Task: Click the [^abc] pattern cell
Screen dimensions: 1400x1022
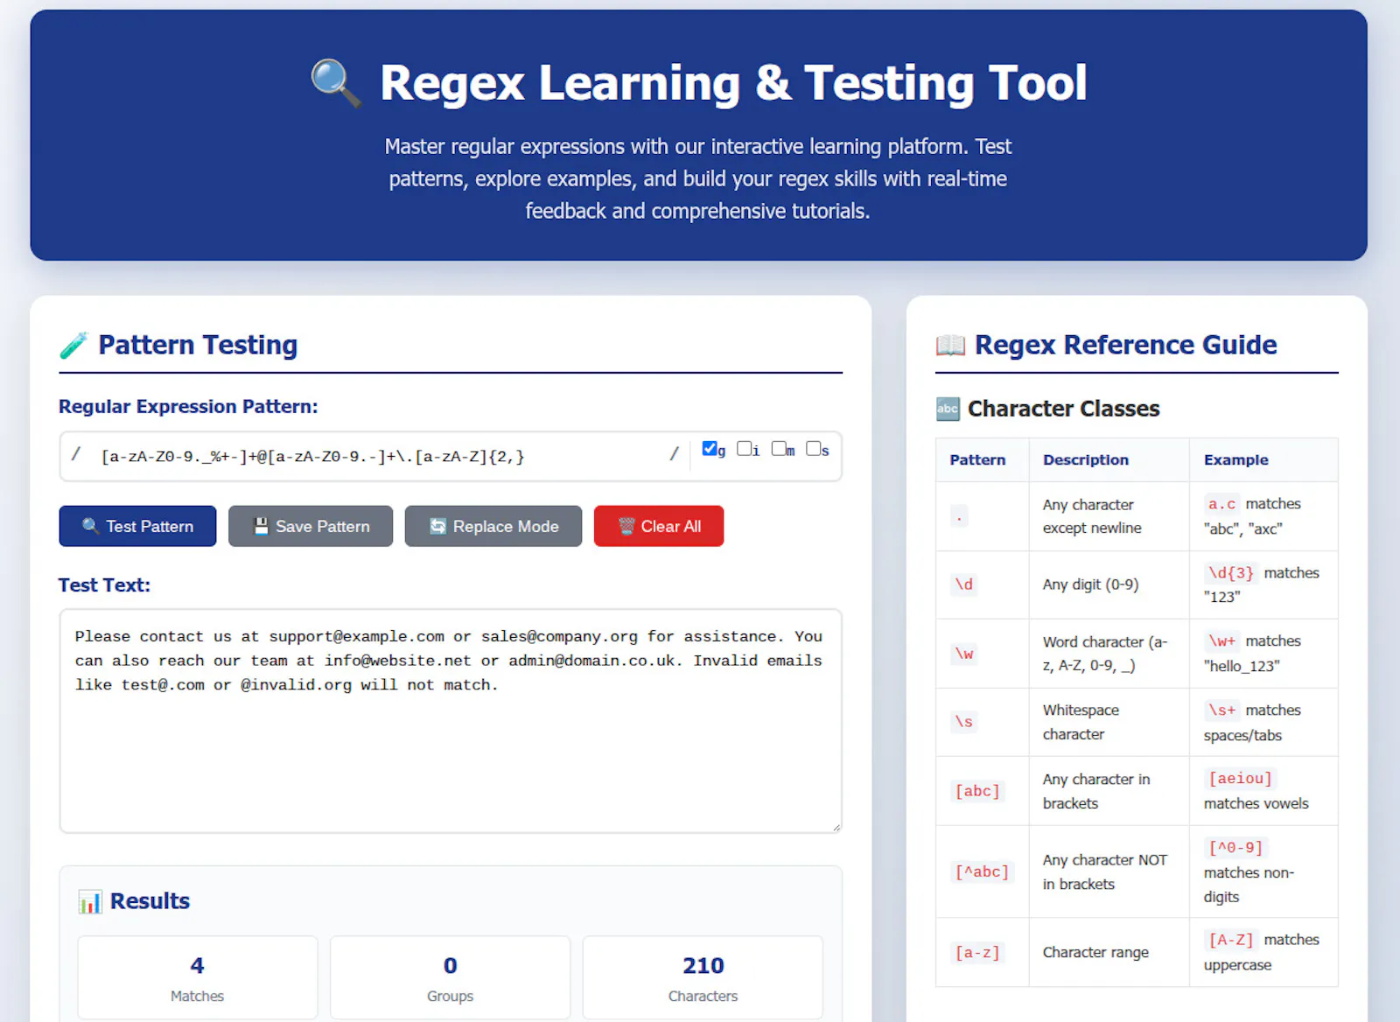Action: (x=982, y=871)
